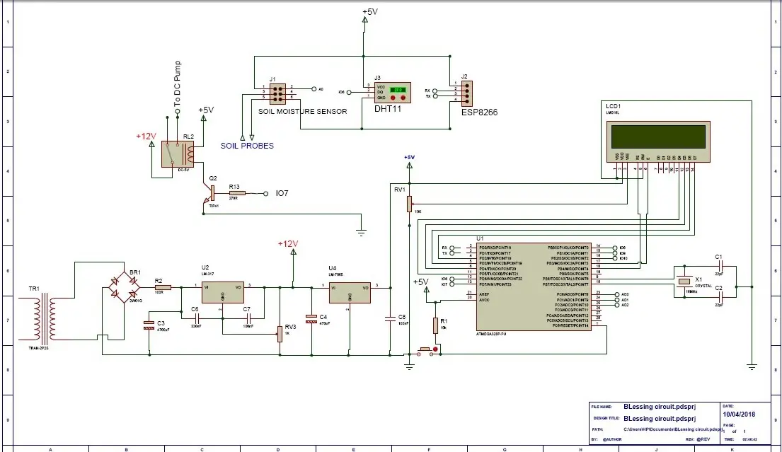Click the date '10/04/2018' in title block
Image resolution: width=782 pixels, height=452 pixels.
click(x=739, y=414)
